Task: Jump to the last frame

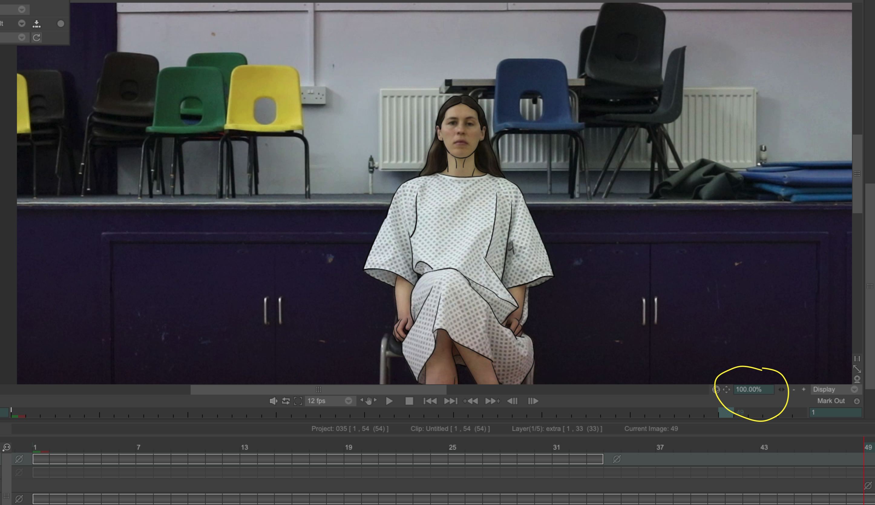Action: point(450,401)
